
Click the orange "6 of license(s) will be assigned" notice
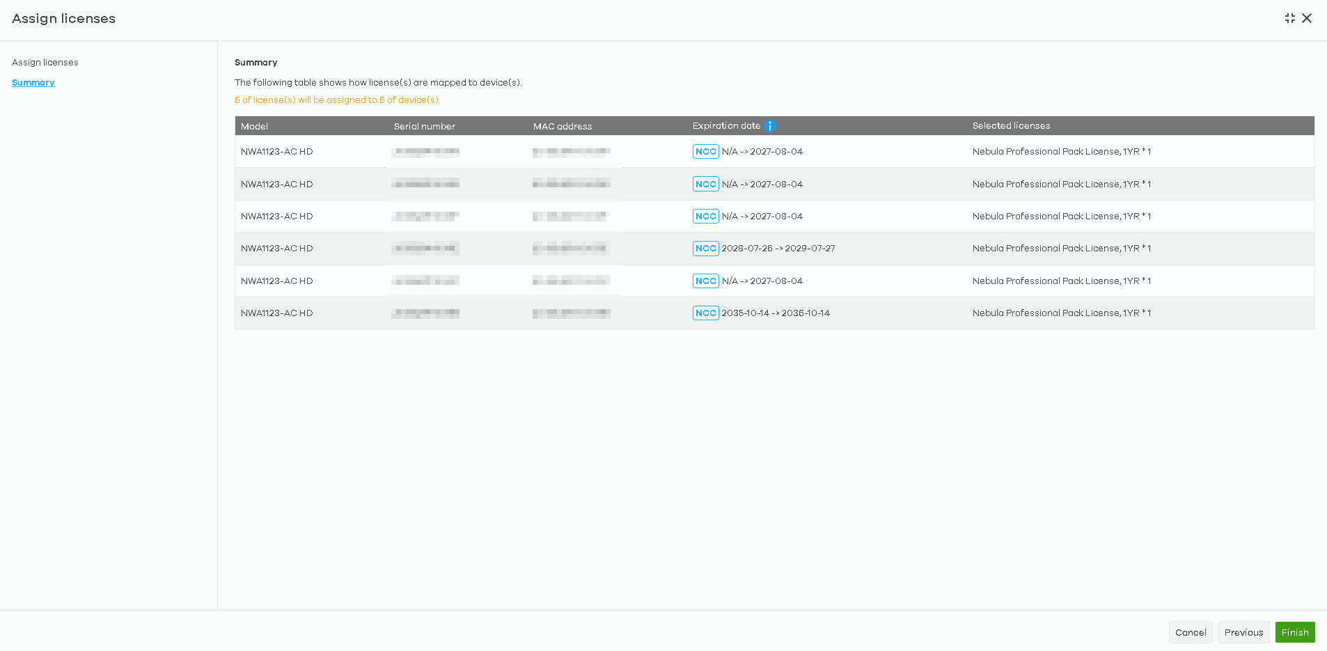click(x=338, y=100)
